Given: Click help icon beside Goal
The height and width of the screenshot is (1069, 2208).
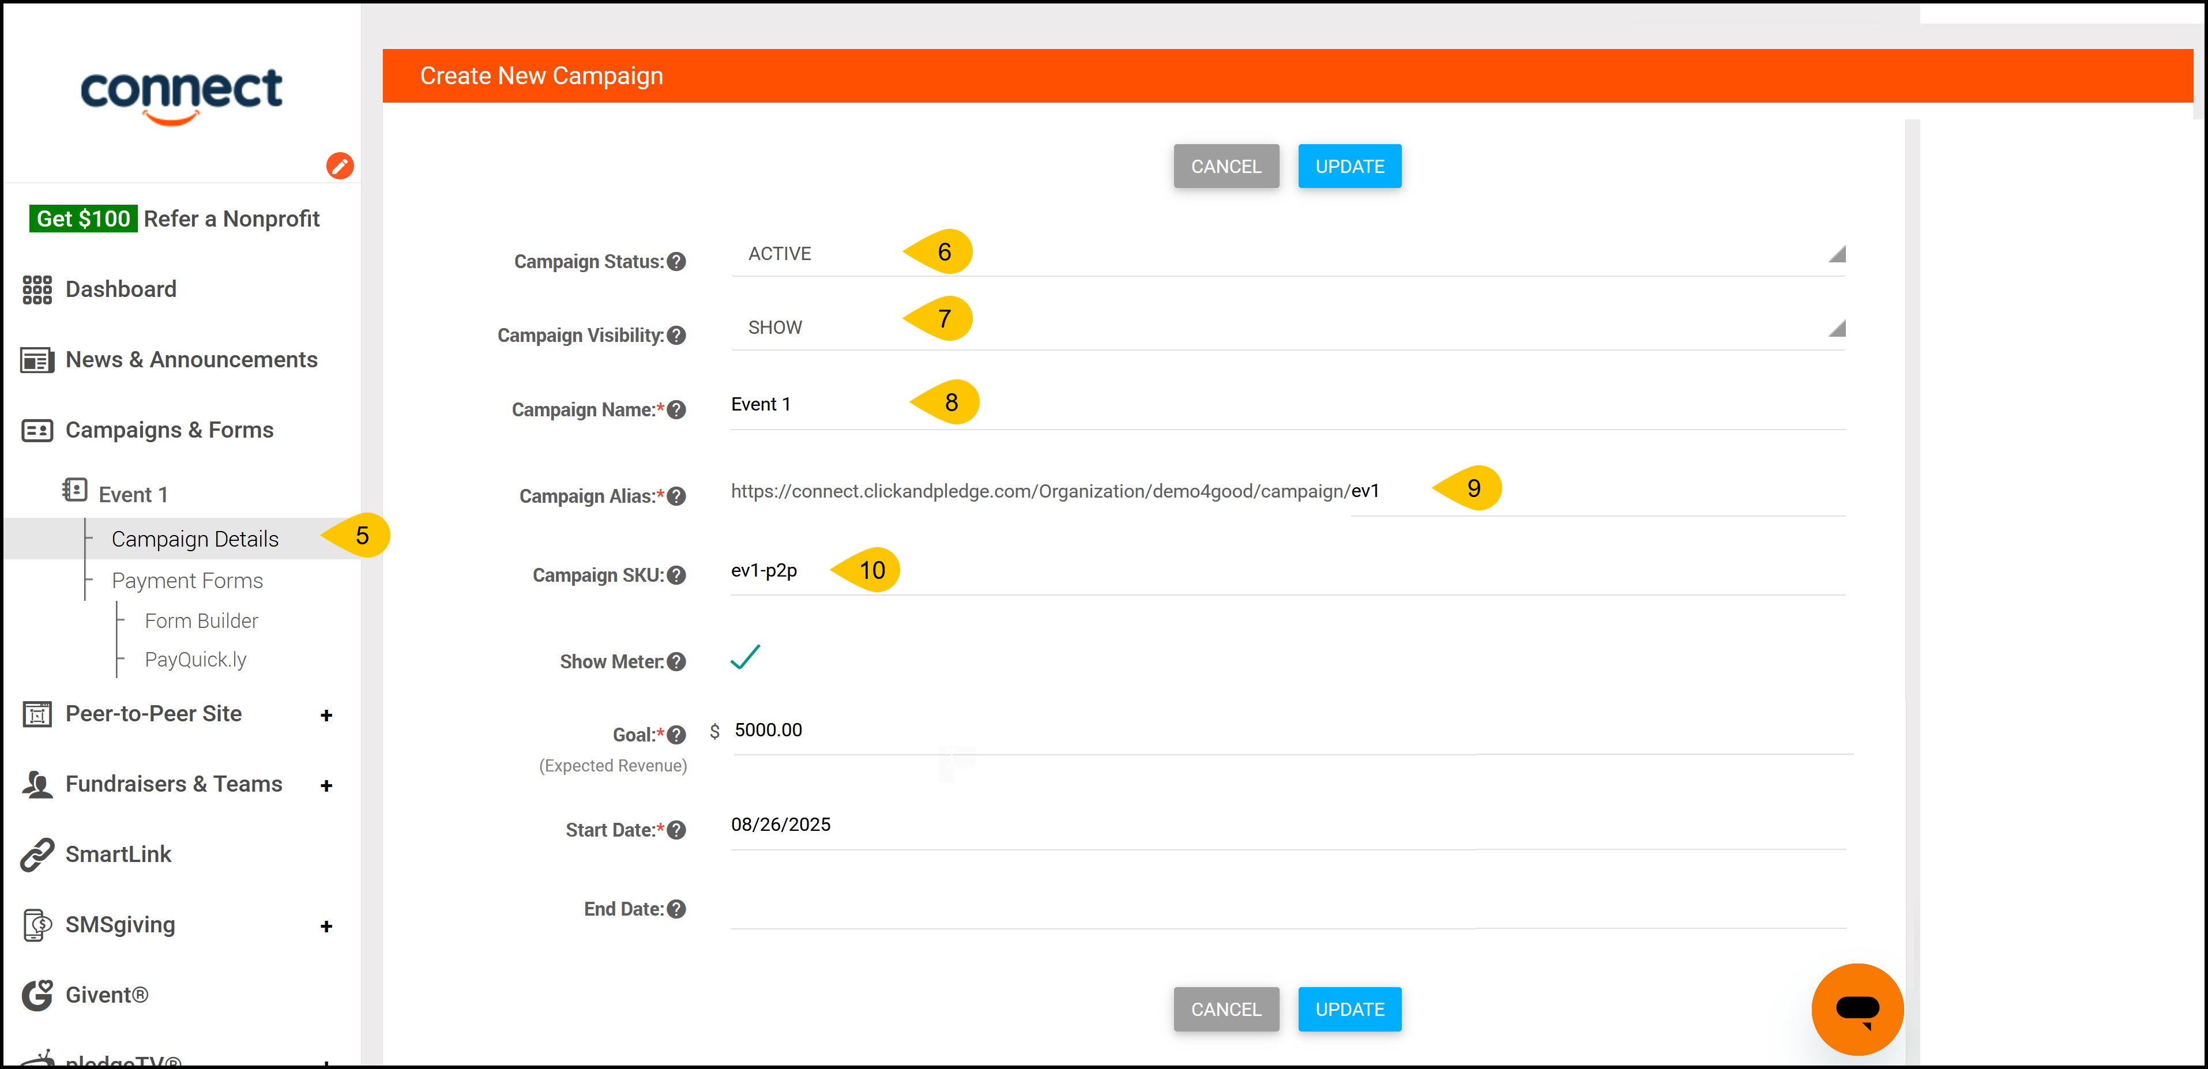Looking at the screenshot, I should click(x=676, y=735).
